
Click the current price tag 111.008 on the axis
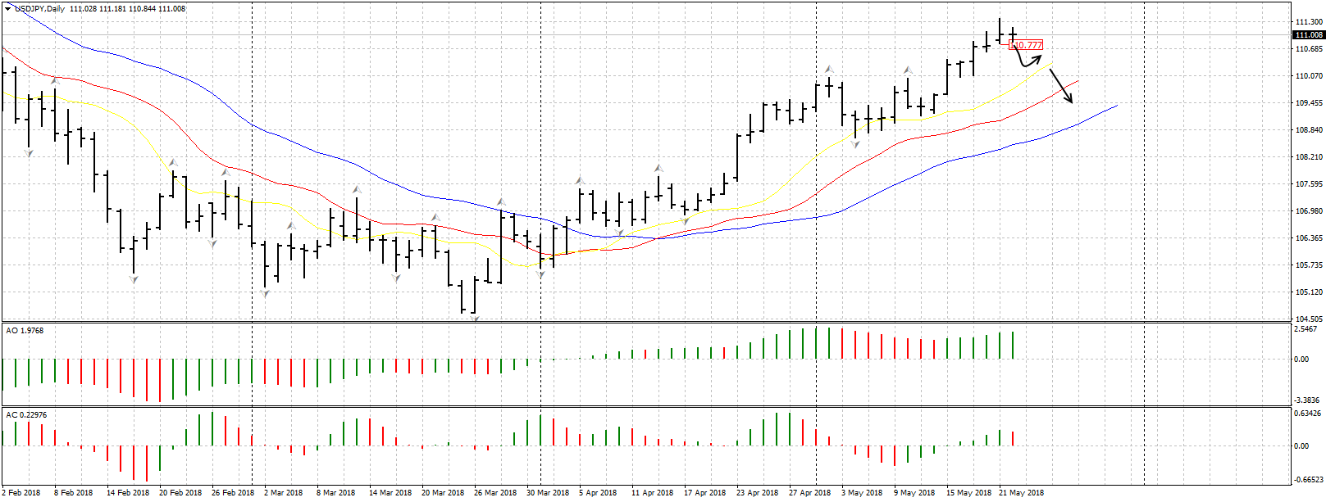click(1308, 34)
